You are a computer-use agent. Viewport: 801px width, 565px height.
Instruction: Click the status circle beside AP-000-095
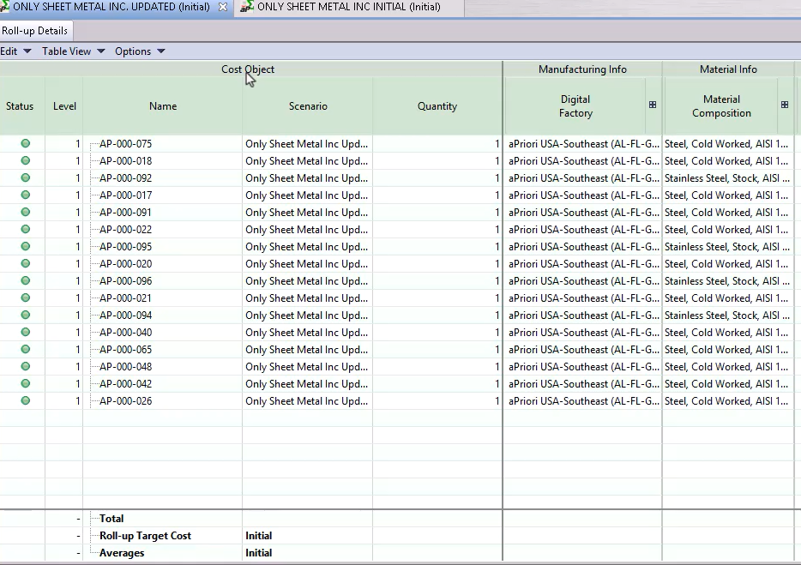(25, 246)
